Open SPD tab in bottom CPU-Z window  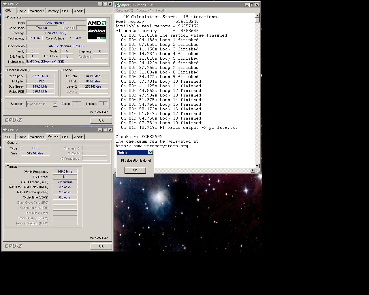(x=65, y=137)
